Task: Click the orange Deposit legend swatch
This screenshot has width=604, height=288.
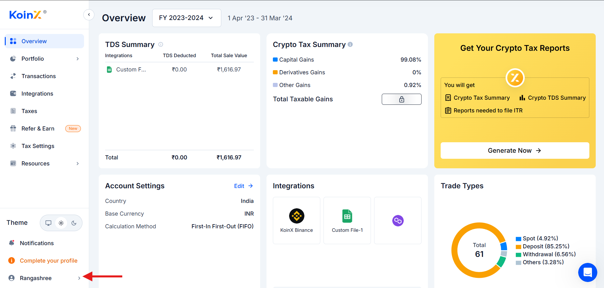Action: pos(518,247)
